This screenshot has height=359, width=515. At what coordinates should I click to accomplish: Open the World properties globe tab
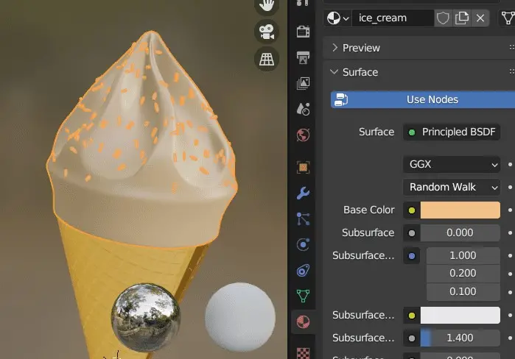coord(303,135)
